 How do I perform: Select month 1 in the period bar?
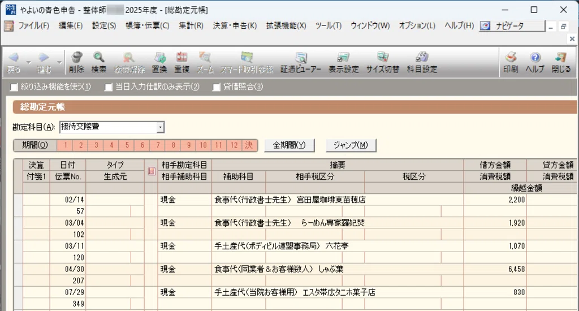(65, 145)
